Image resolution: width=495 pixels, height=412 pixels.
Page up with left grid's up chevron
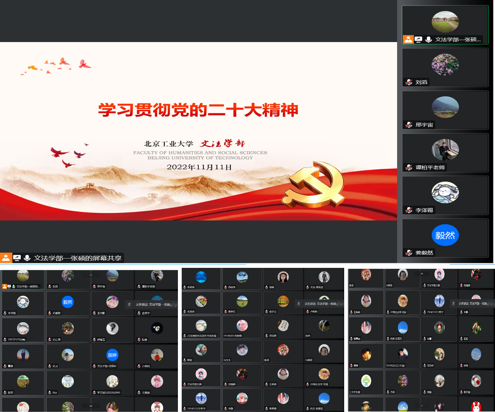[x=90, y=275]
